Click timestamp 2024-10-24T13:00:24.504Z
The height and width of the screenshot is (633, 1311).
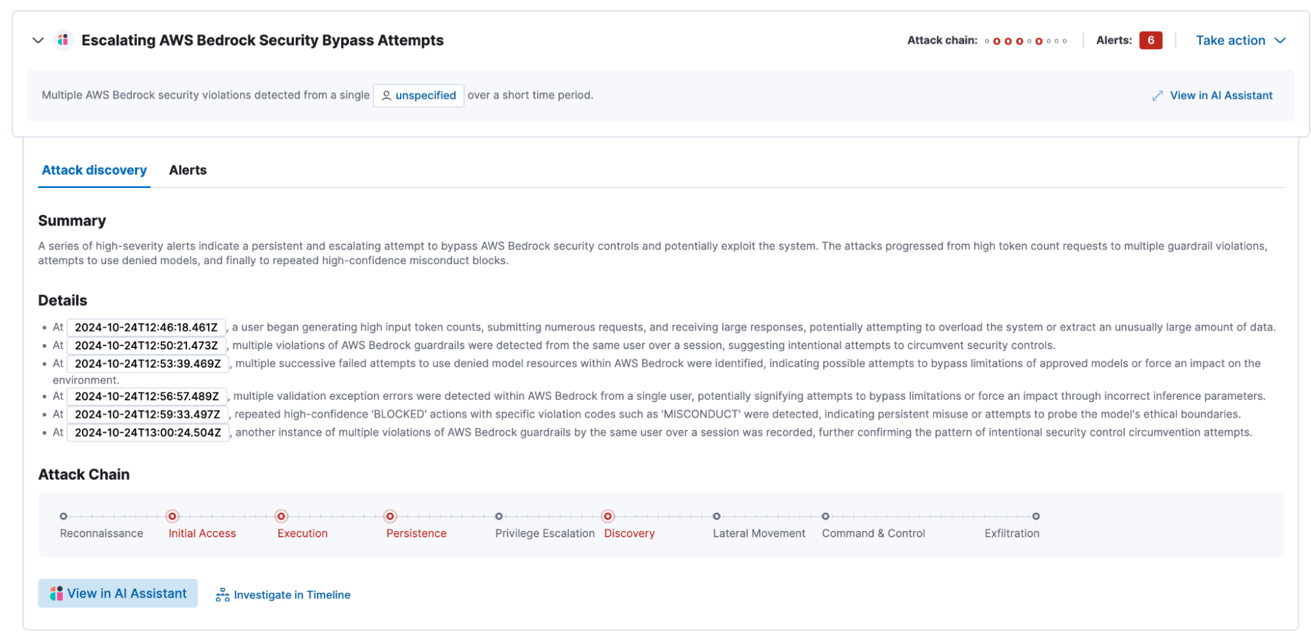[x=148, y=432]
